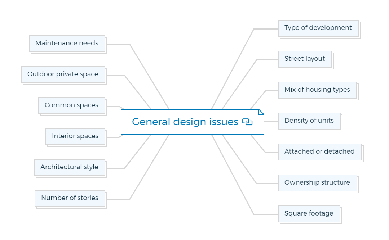Click the Common spaces node

point(72,105)
